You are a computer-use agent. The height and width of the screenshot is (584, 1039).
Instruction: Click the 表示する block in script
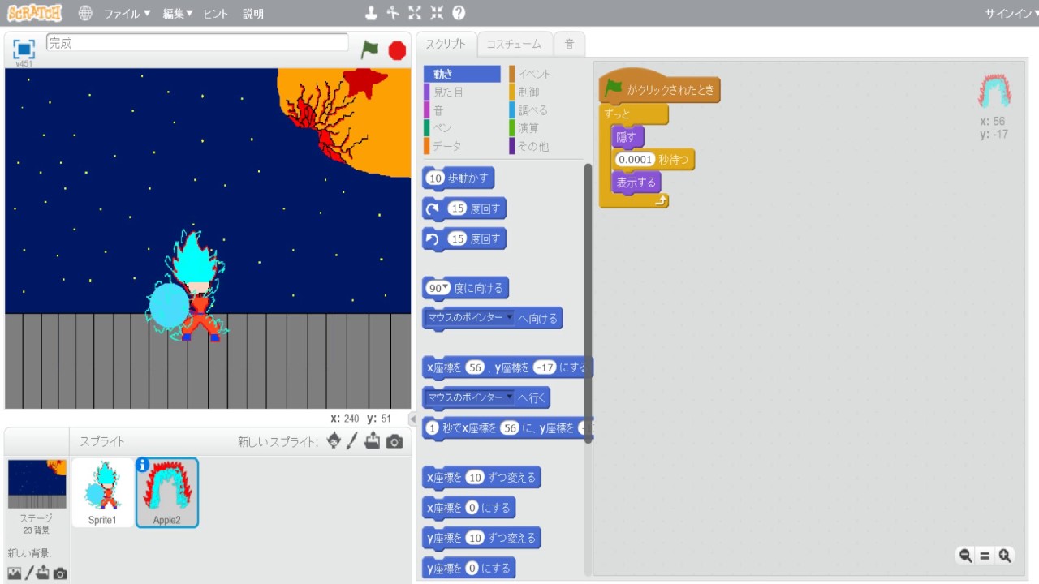click(x=636, y=182)
